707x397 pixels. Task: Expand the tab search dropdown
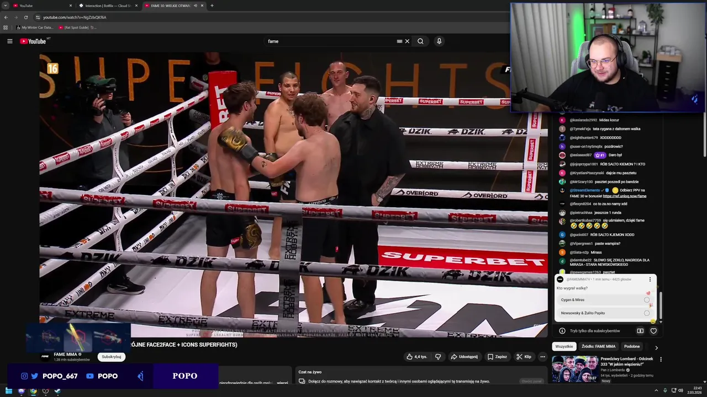(x=5, y=6)
